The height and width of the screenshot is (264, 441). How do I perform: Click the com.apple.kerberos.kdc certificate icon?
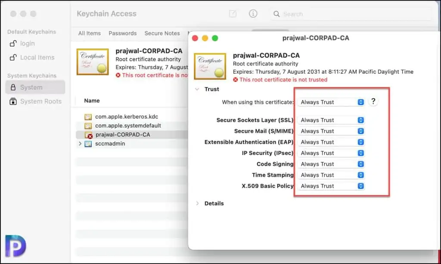click(x=88, y=117)
